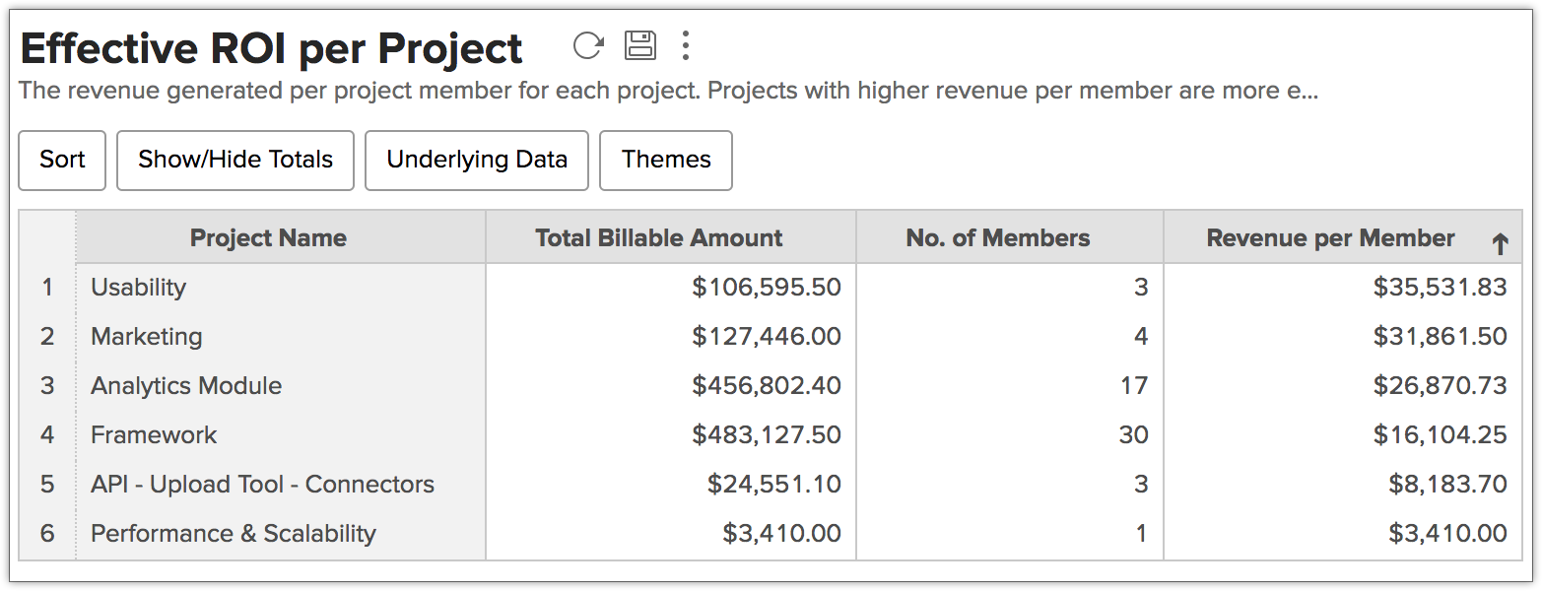
Task: Select the API - Upload Tool - Connectors cell
Action: (x=262, y=485)
